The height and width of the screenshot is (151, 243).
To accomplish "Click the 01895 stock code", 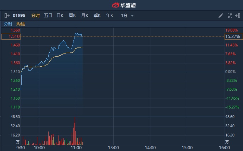I will pyautogui.click(x=20, y=16).
